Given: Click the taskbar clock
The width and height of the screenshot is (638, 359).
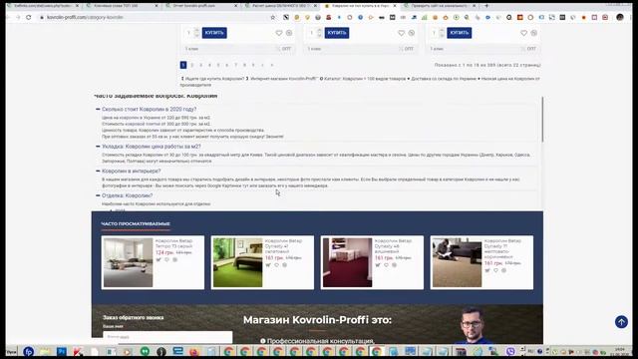Looking at the screenshot, I should [619, 351].
